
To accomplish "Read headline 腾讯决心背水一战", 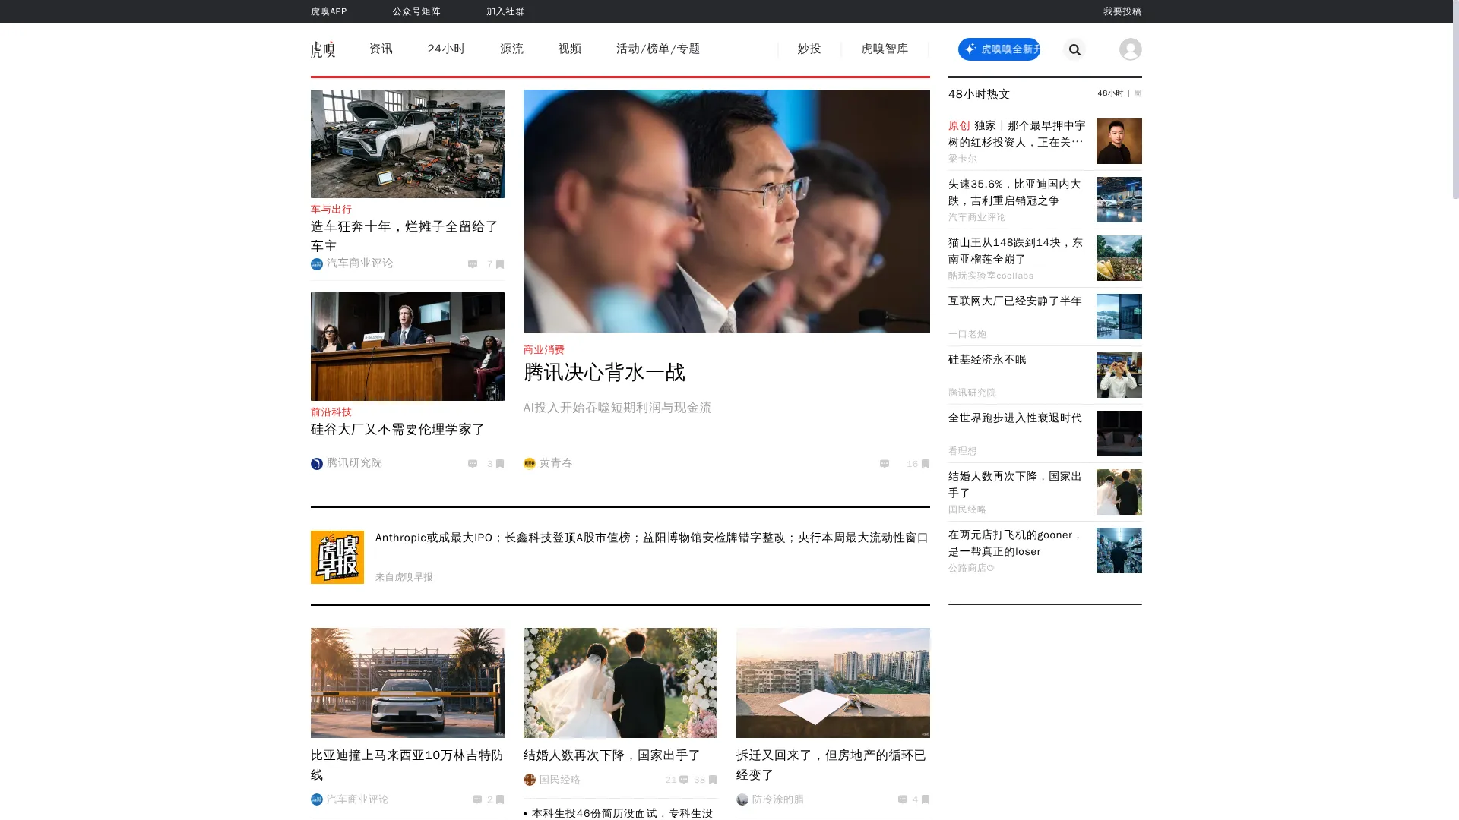I will pyautogui.click(x=604, y=373).
